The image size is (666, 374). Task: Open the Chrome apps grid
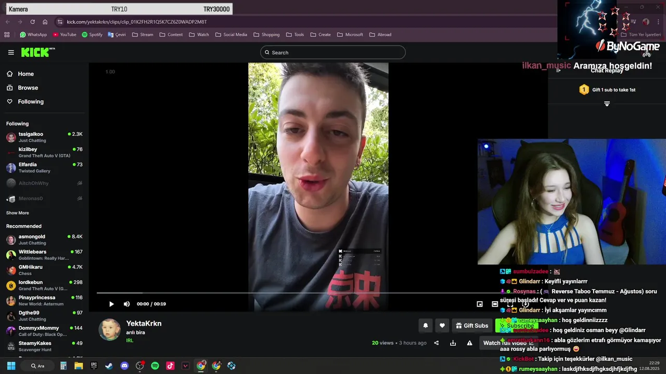(7, 35)
